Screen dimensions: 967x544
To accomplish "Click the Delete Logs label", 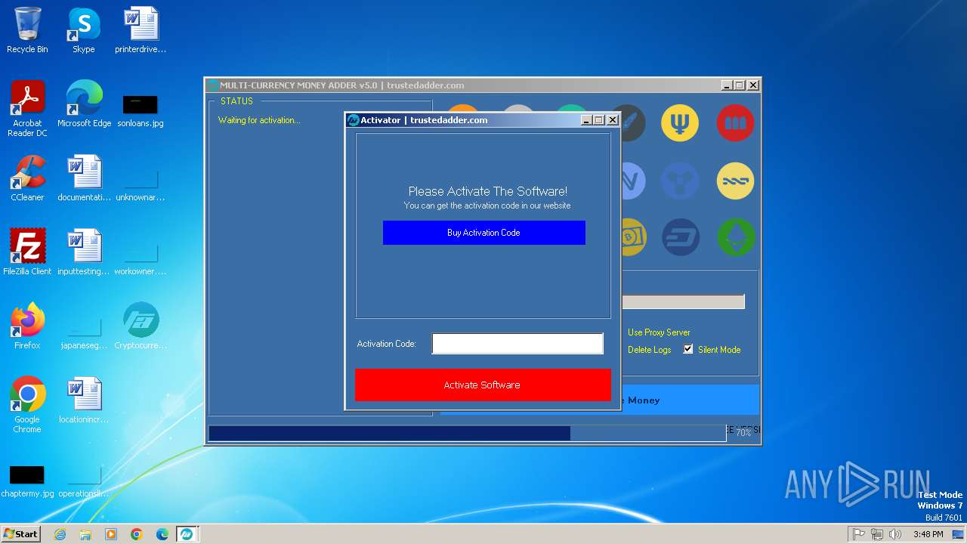I will (649, 350).
